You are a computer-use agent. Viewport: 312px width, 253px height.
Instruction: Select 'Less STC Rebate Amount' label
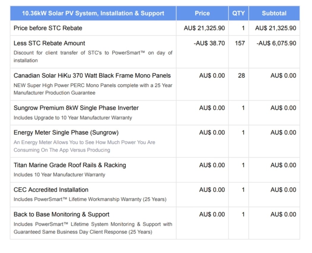pos(49,43)
